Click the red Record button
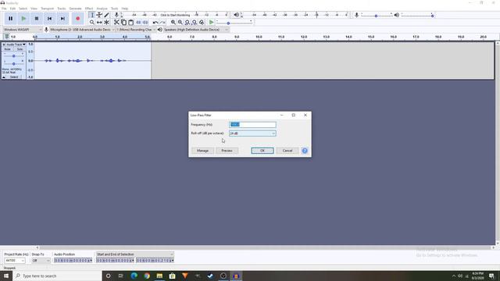The height and width of the screenshot is (281, 500). point(77,19)
